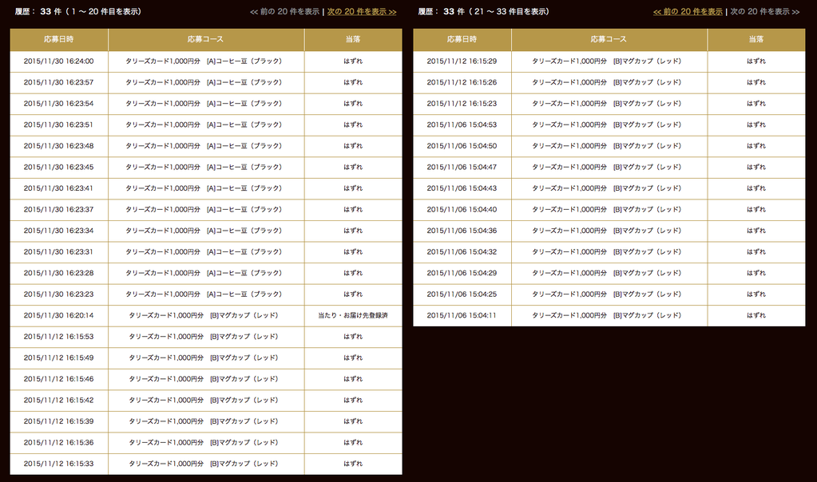Select date 2015/11/06 15:04:50
The height and width of the screenshot is (482, 817).
[x=462, y=146]
